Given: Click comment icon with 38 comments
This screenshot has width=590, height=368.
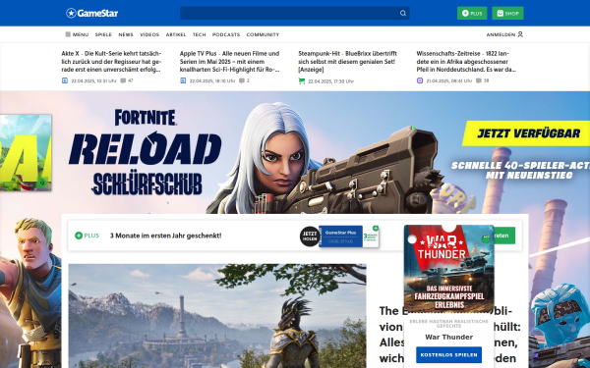Looking at the screenshot, I should pyautogui.click(x=478, y=80).
